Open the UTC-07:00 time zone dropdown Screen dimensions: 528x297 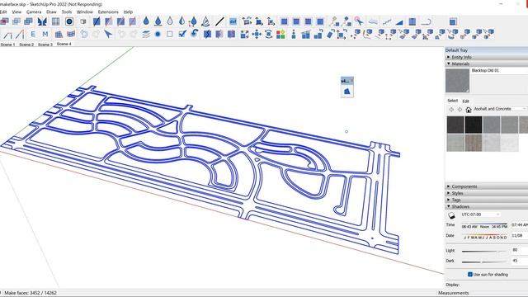tap(480, 214)
